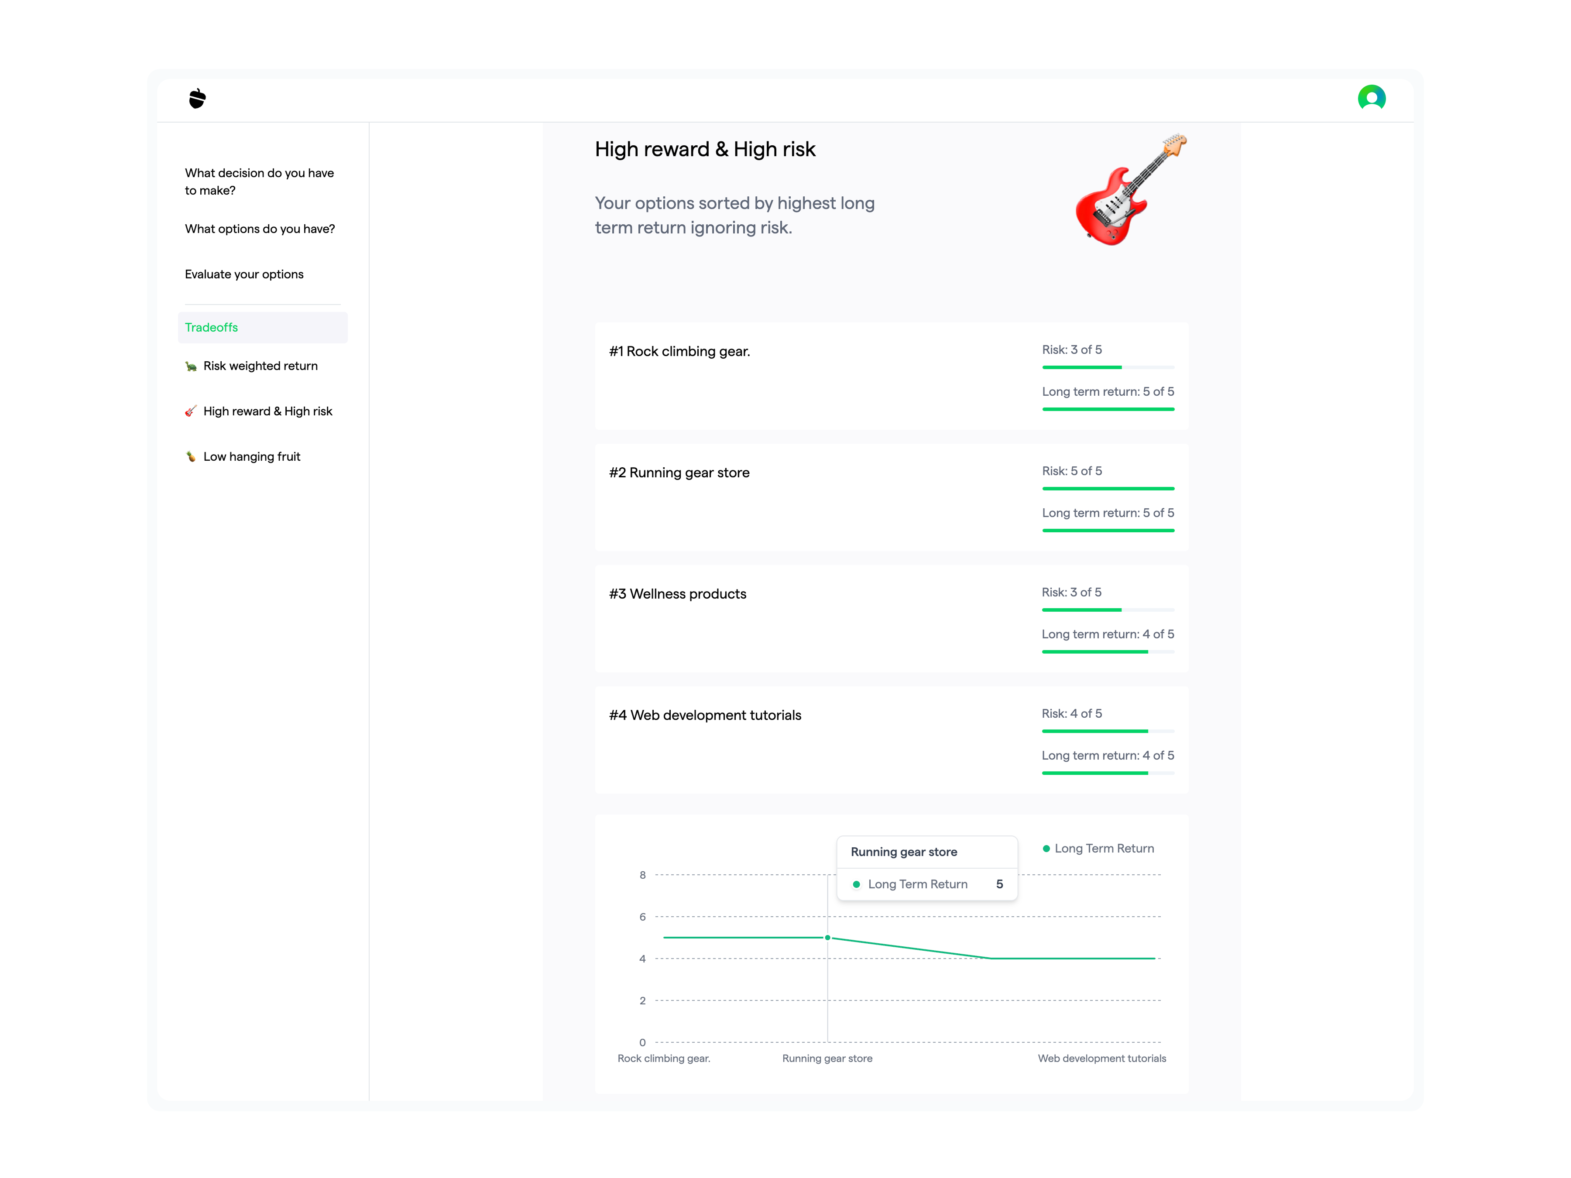The image size is (1571, 1178).
Task: Select the '#4 Web development tutorials' card title
Action: [x=705, y=715]
